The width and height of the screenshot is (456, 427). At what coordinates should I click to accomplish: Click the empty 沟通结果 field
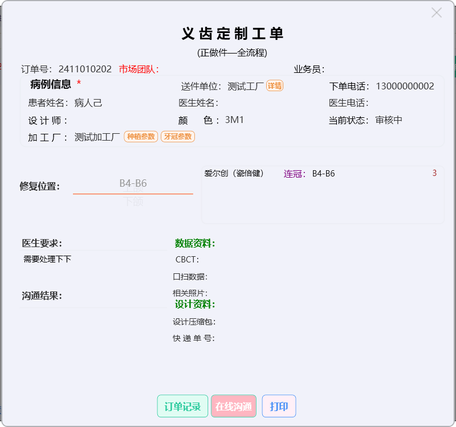click(93, 301)
